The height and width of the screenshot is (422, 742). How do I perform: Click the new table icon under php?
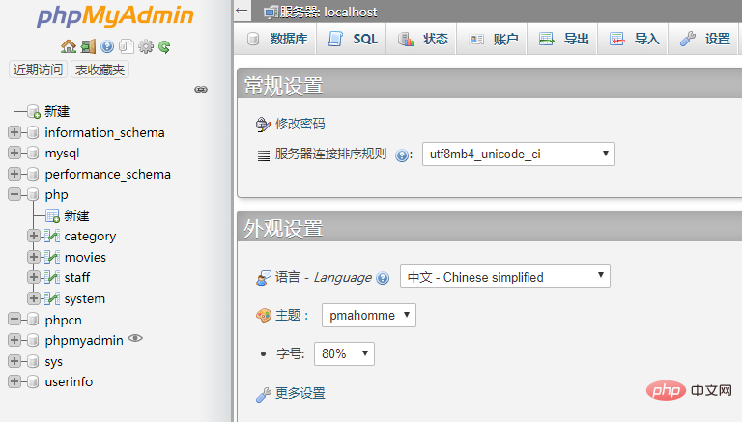point(52,215)
